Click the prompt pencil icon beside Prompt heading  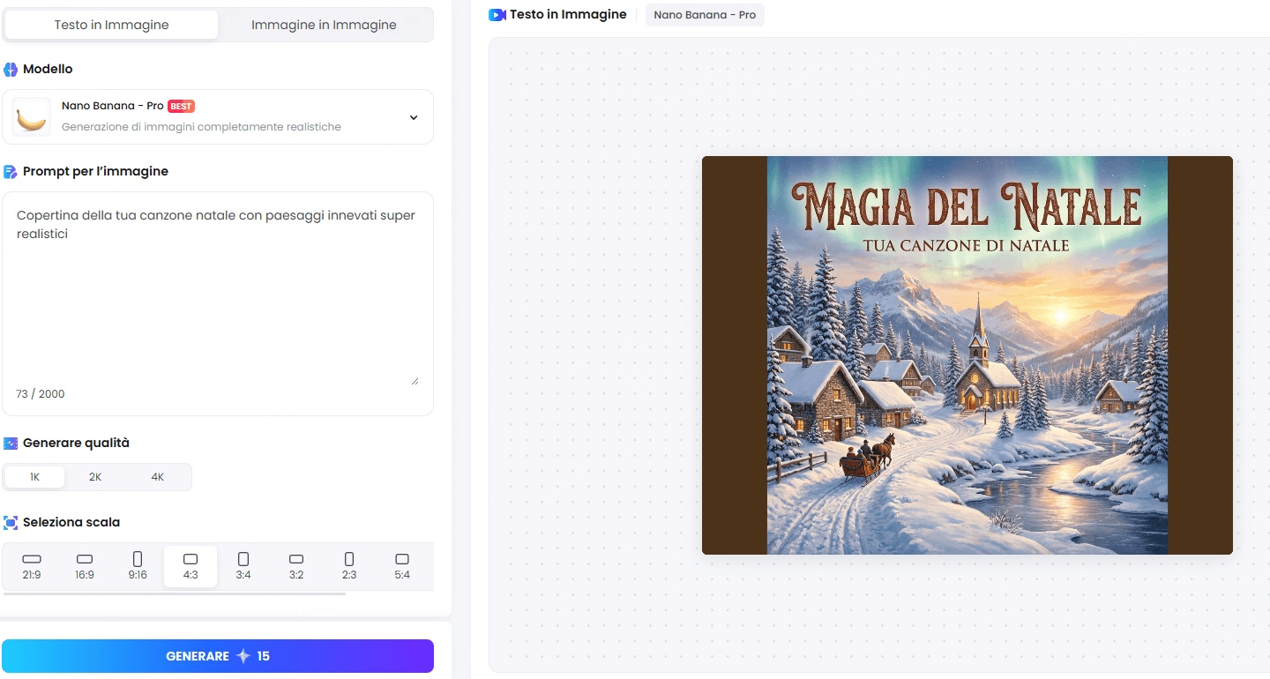(x=10, y=171)
